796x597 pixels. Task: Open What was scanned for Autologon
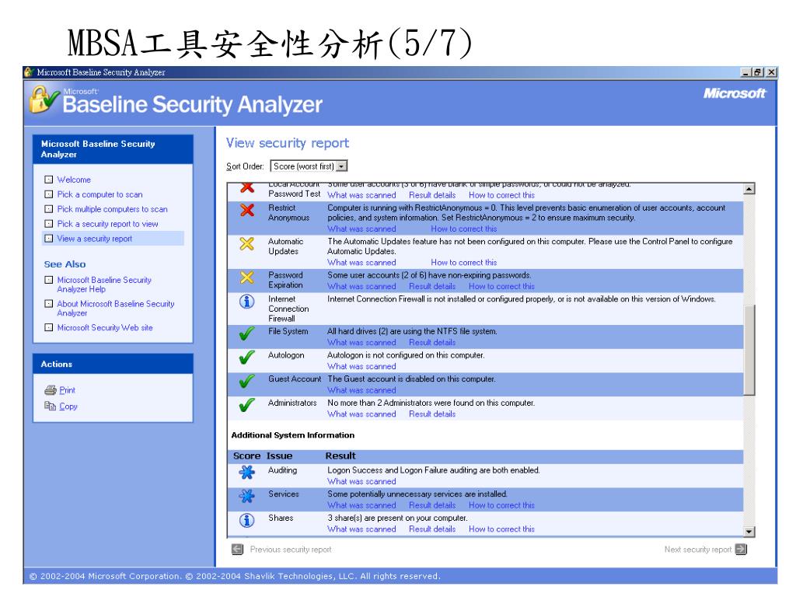(361, 367)
